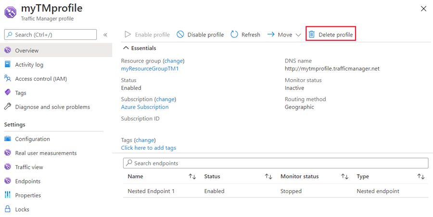This screenshot has width=433, height=217.
Task: Open the Endpoints settings page
Action: click(27, 181)
